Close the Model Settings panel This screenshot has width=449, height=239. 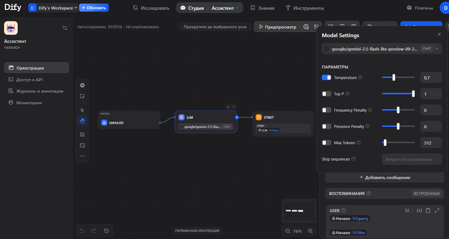(x=439, y=34)
